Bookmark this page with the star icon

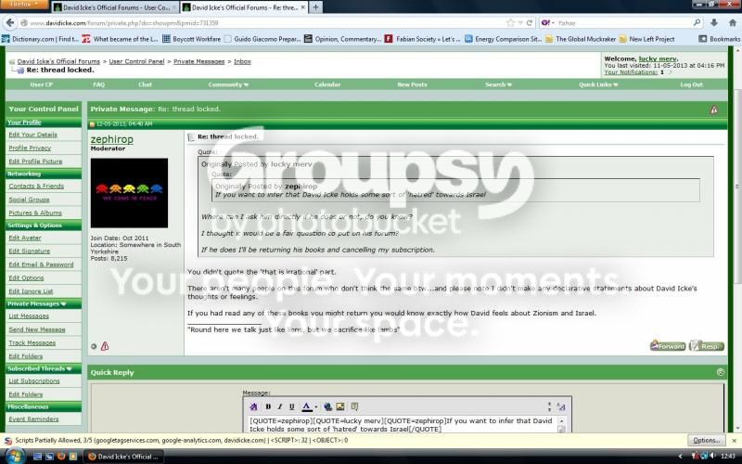[510, 22]
